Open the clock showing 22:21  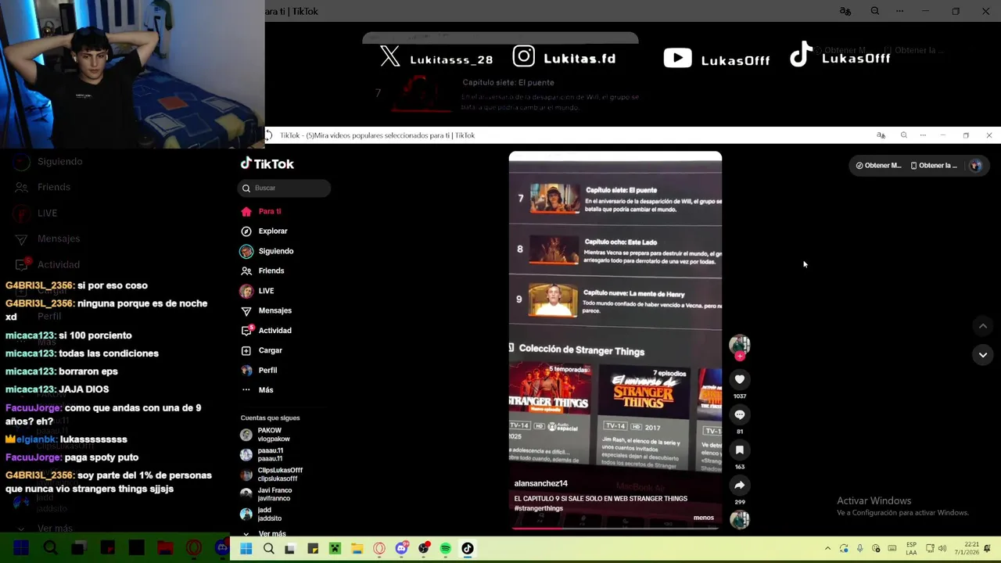(x=966, y=549)
